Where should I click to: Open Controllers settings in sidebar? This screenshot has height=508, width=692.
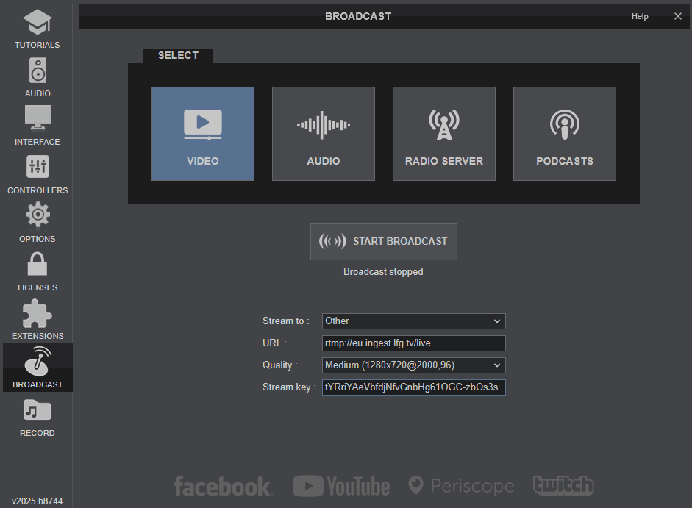click(37, 174)
